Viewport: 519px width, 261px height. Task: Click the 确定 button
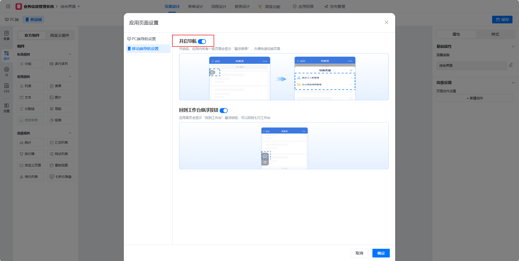point(381,253)
